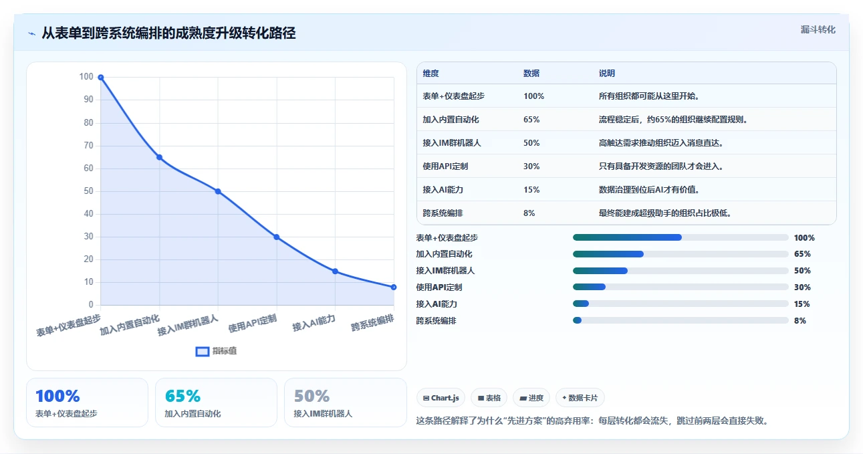Click the description 数据治理到位后AI才有价值。

pyautogui.click(x=649, y=190)
